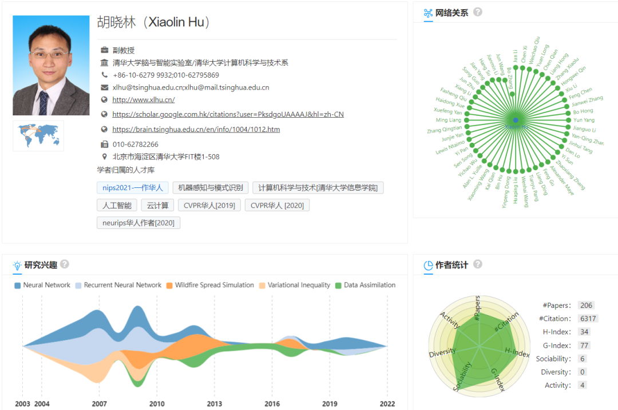Click the Diversity value 0

[583, 372]
